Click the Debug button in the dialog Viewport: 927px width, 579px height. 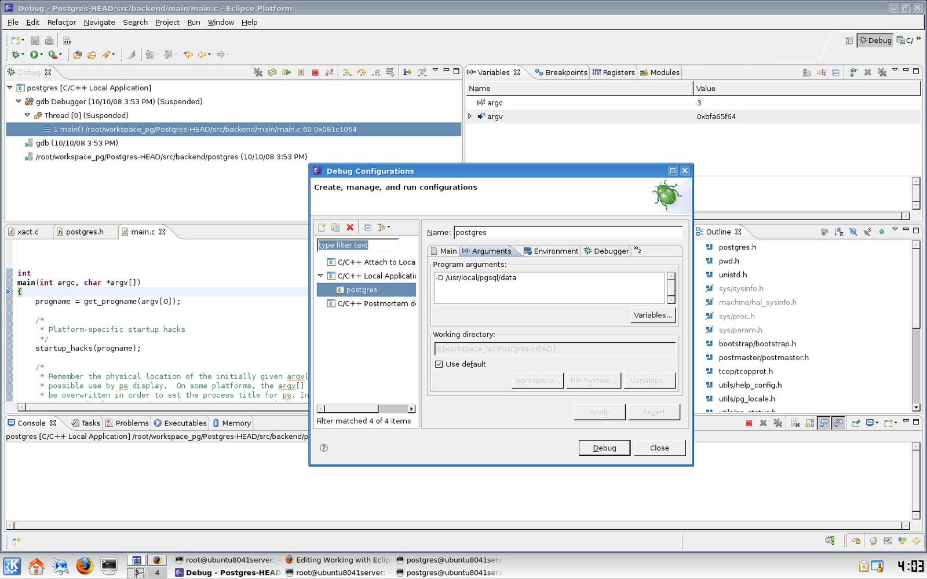pyautogui.click(x=604, y=448)
